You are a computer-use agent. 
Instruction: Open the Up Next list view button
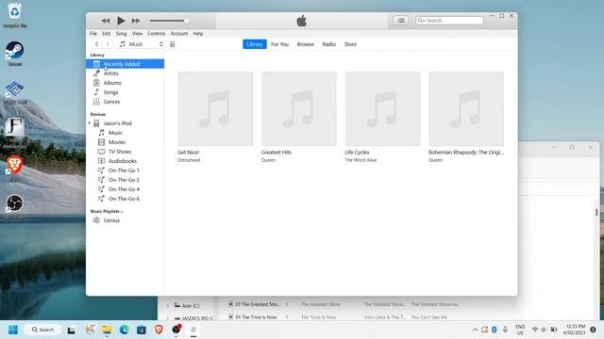click(x=401, y=21)
